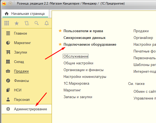Open the Интернет-под… link
The width and height of the screenshot is (156, 123).
click(x=145, y=71)
